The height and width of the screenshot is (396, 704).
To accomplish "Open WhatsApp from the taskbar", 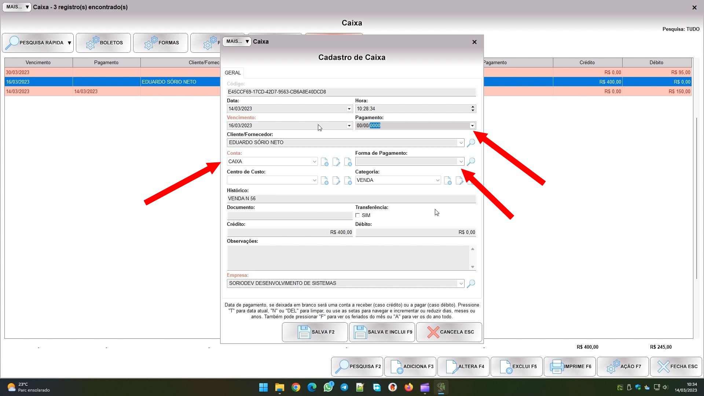I will pyautogui.click(x=328, y=387).
